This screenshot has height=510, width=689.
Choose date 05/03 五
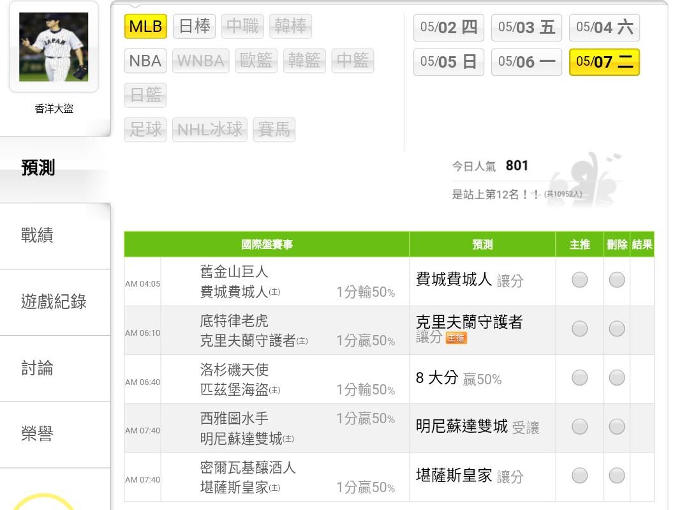point(526,27)
